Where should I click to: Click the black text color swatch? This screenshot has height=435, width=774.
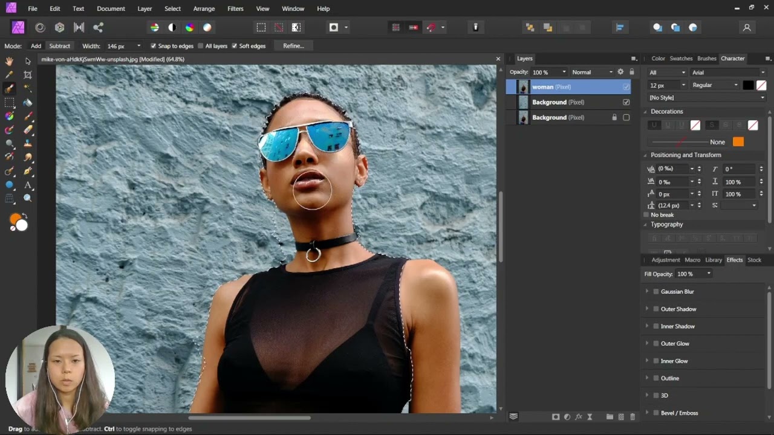(x=749, y=85)
